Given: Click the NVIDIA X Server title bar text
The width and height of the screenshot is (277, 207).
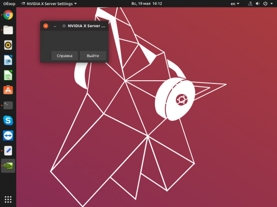Looking at the screenshot, I should coord(86,26).
